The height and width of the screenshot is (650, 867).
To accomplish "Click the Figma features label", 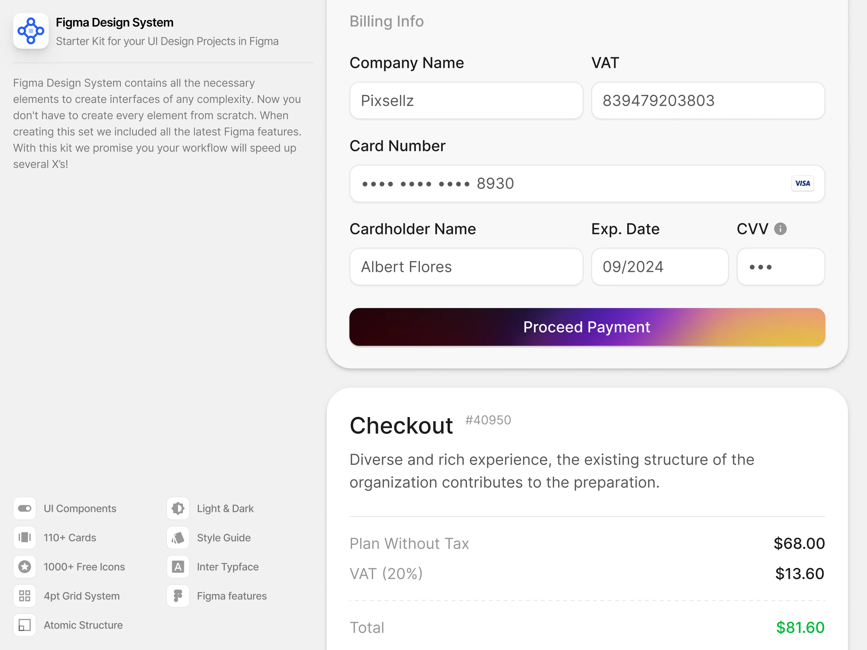I will tap(232, 596).
